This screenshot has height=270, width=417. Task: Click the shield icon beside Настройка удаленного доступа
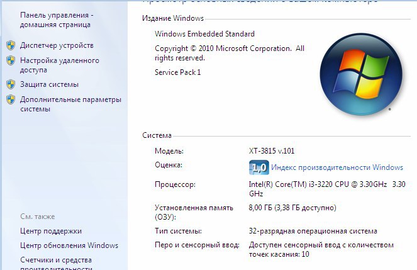point(11,60)
